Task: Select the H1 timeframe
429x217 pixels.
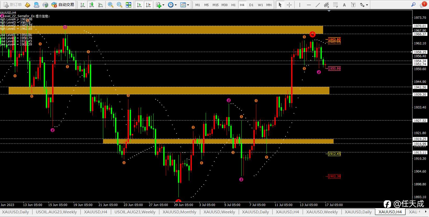Action: [x=233, y=5]
